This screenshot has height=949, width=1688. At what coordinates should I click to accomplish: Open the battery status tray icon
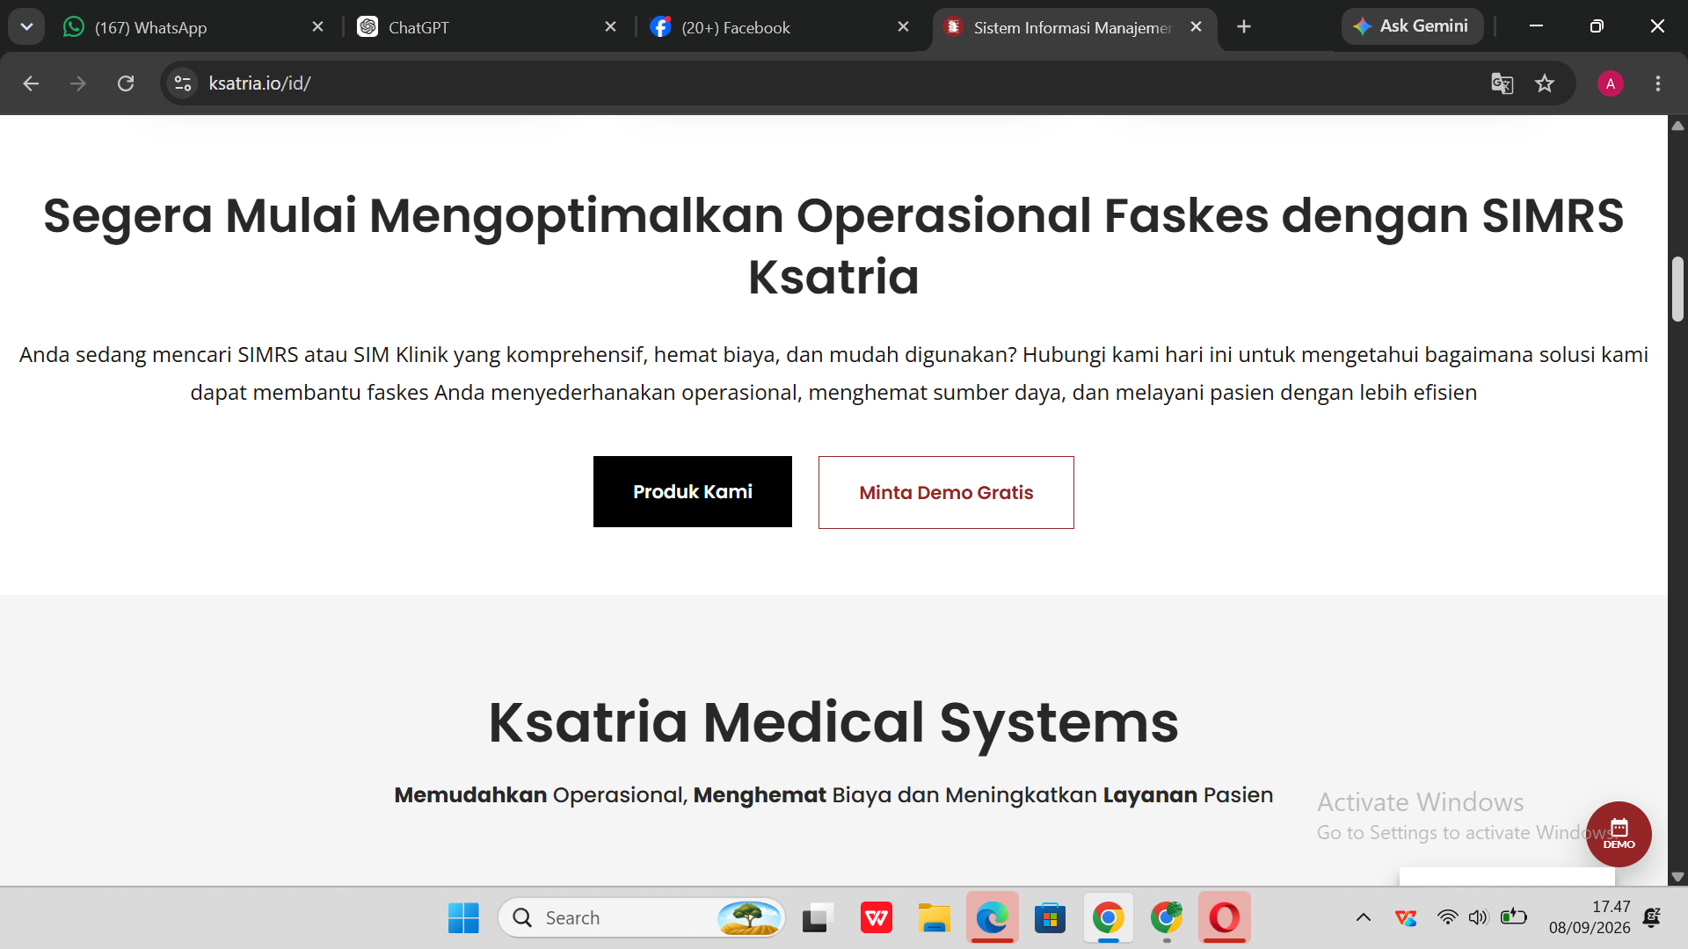pyautogui.click(x=1513, y=918)
